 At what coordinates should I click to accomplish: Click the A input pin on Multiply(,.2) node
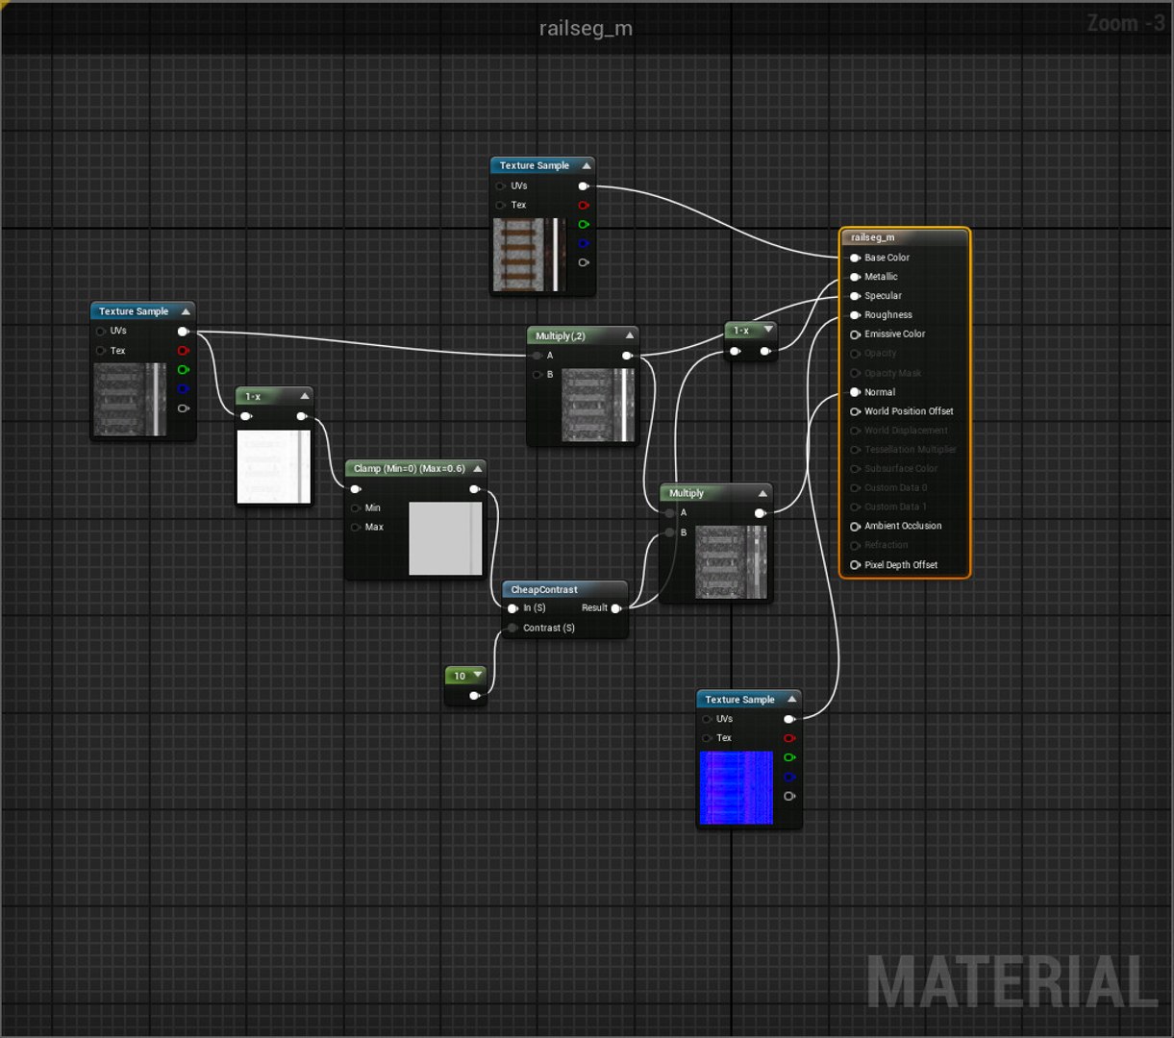[x=537, y=356]
